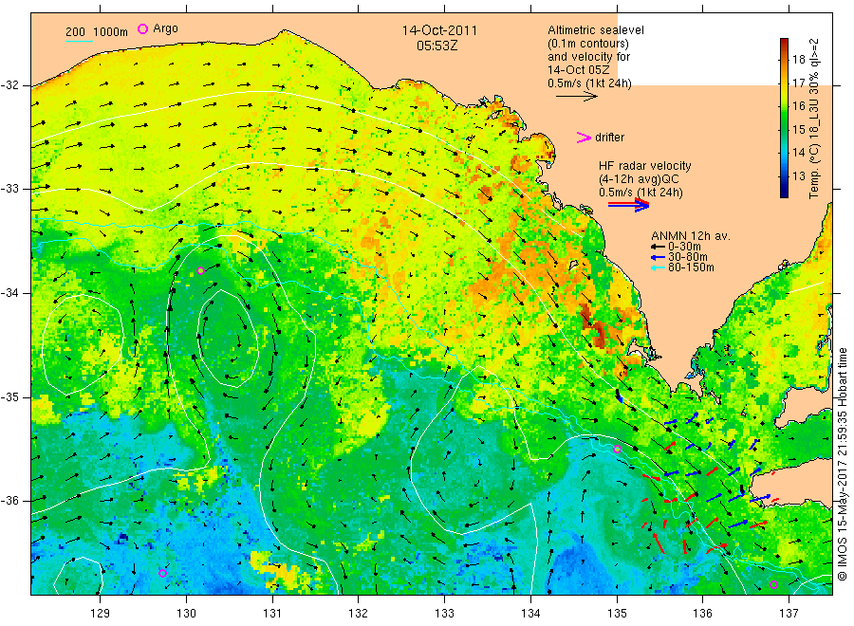Click the blue 30-80m ANMN arrow symbol
Screen dimensions: 854x626
658,257
